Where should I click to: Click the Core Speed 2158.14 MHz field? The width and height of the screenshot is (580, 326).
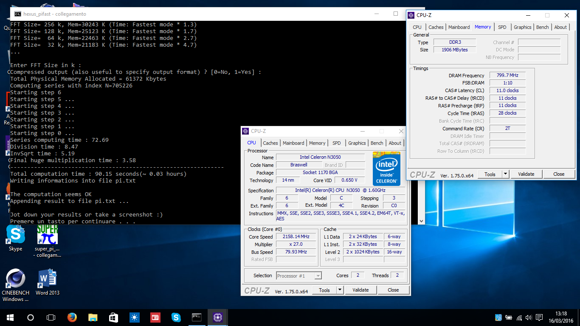[x=296, y=237]
